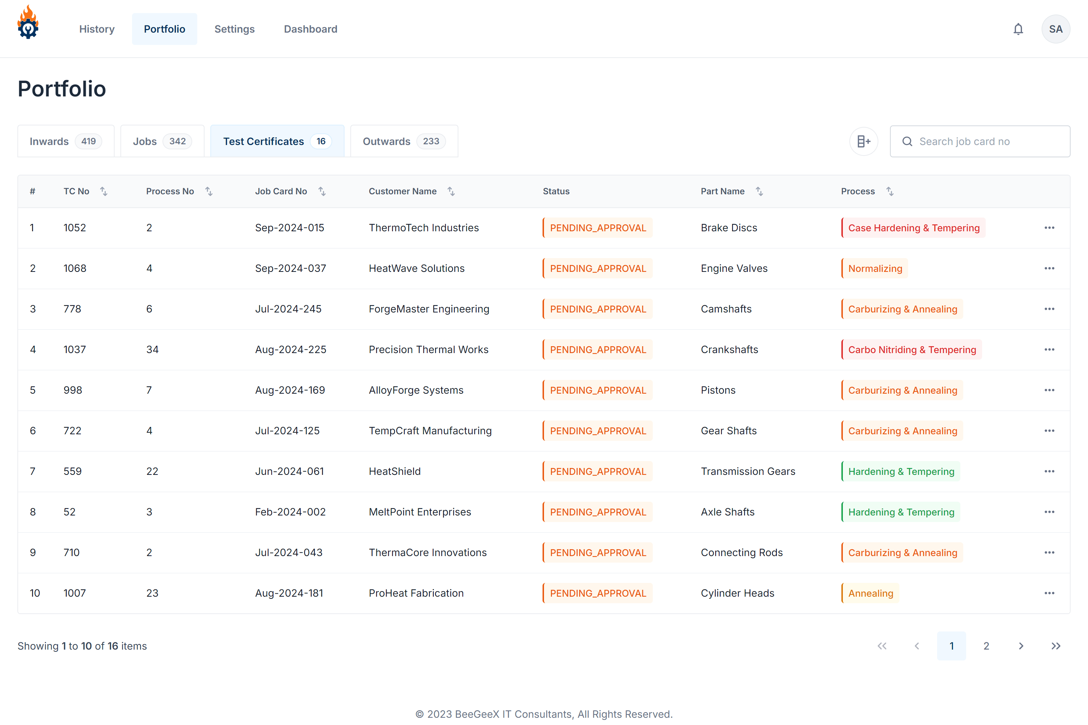Click job card Sep-2024-015
This screenshot has height=725, width=1088.
pos(289,228)
